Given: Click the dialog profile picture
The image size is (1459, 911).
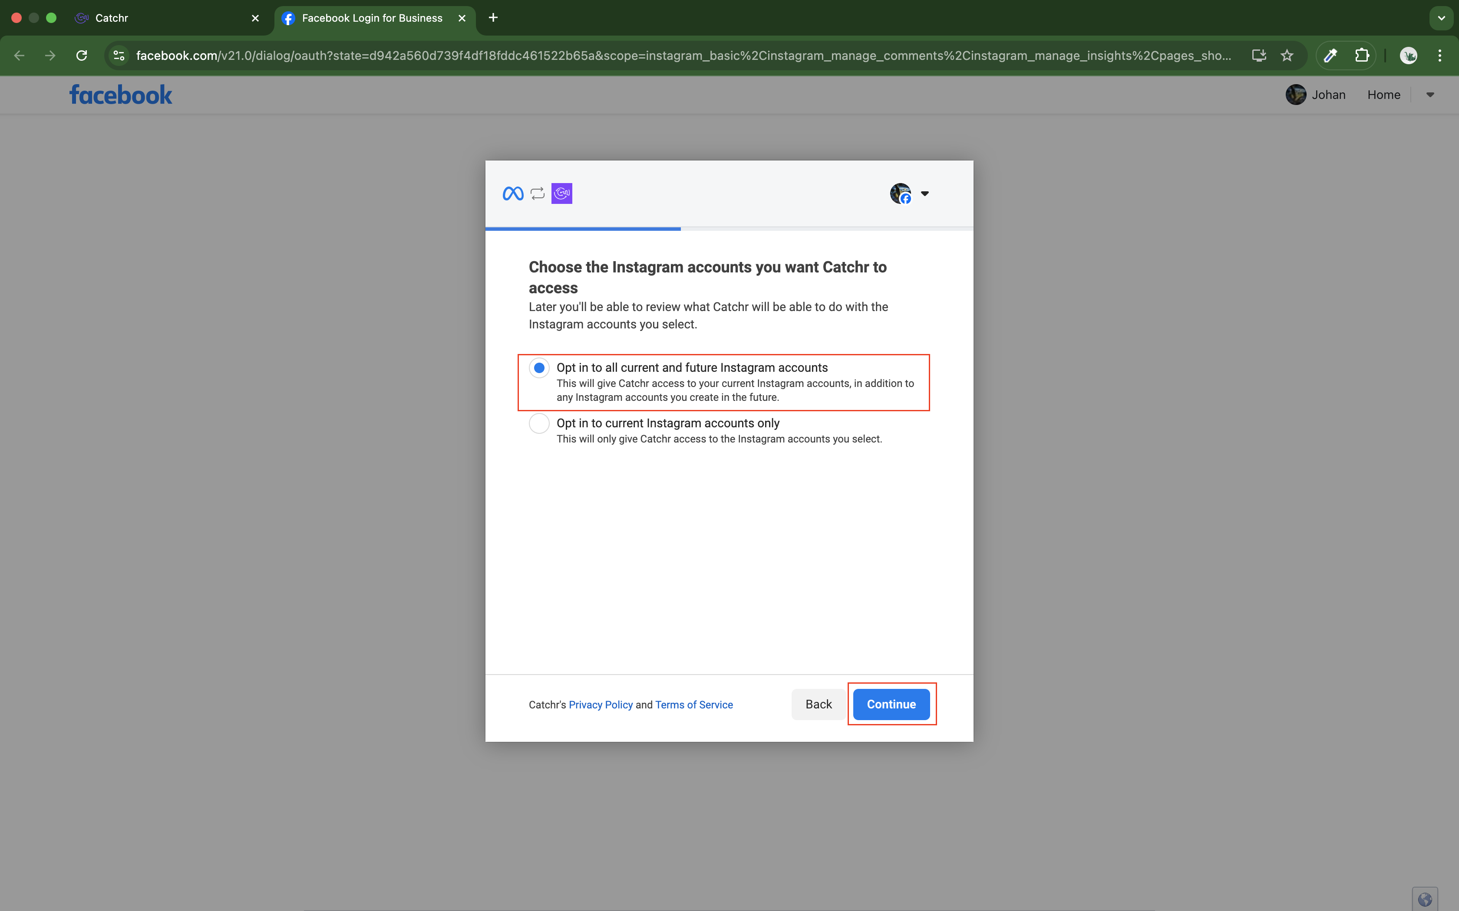Looking at the screenshot, I should [901, 193].
